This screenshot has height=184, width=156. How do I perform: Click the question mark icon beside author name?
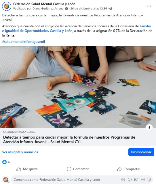[66, 9]
